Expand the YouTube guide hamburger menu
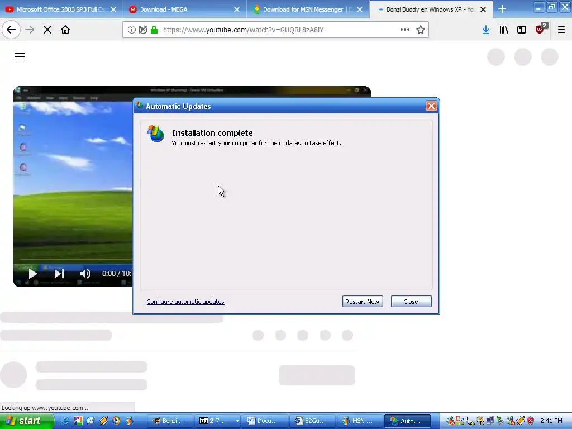 (20, 56)
